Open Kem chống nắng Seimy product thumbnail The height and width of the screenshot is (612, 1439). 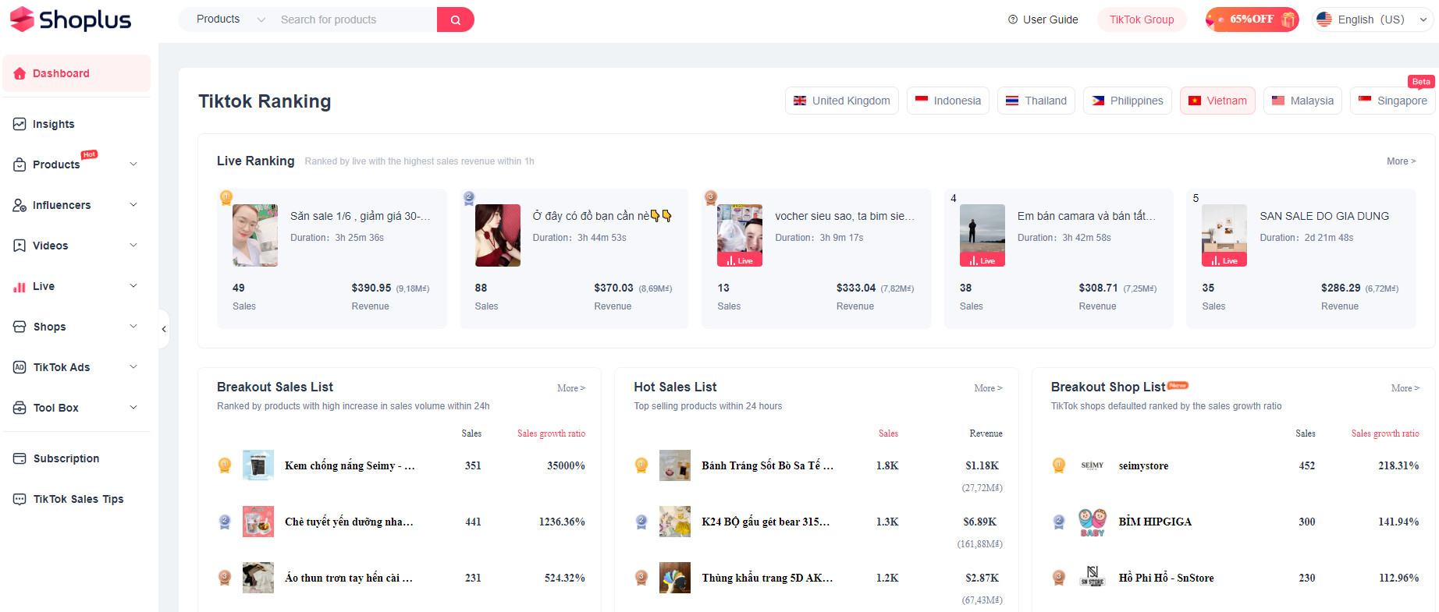[x=258, y=465]
